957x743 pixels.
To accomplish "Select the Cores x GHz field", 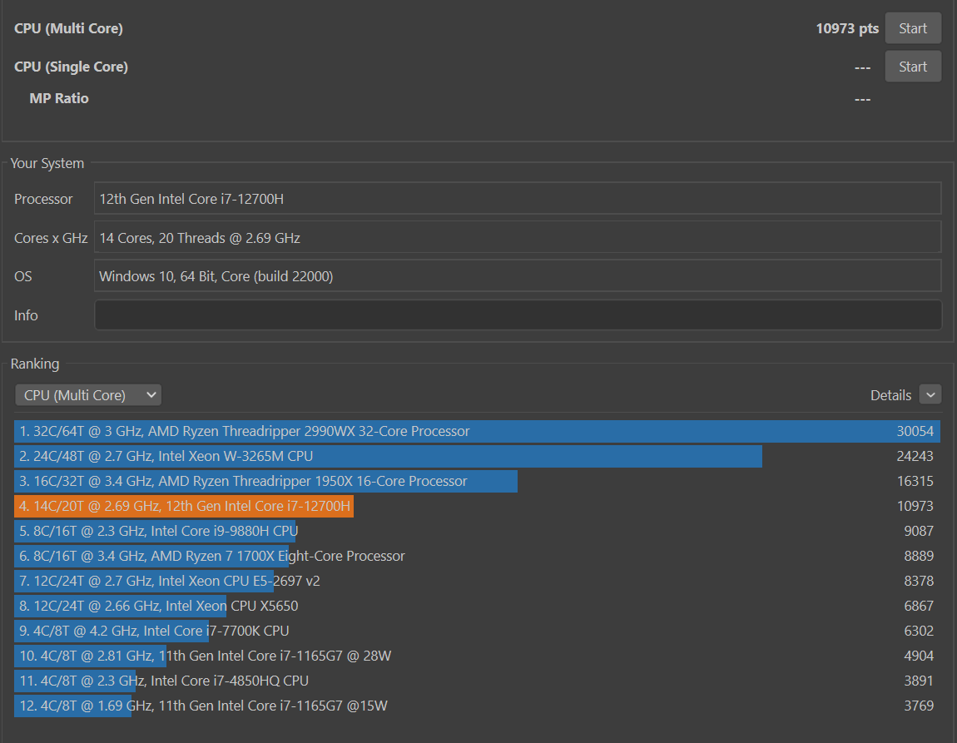I will coord(518,237).
